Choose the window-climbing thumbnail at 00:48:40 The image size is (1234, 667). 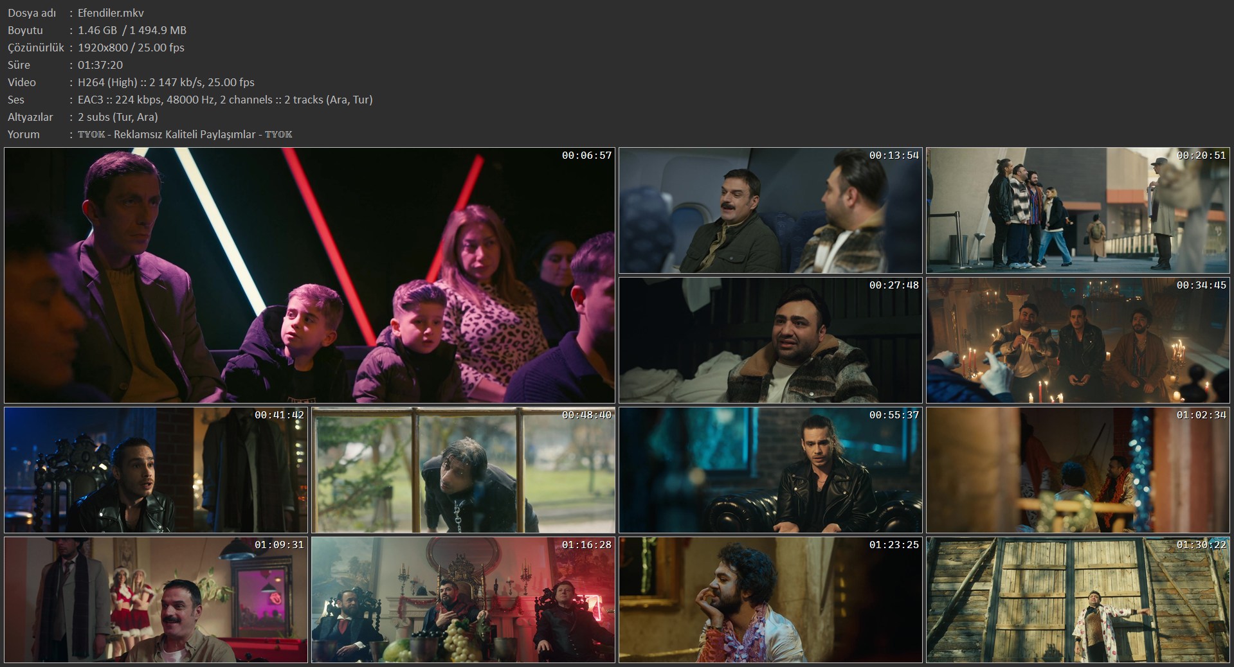click(463, 470)
